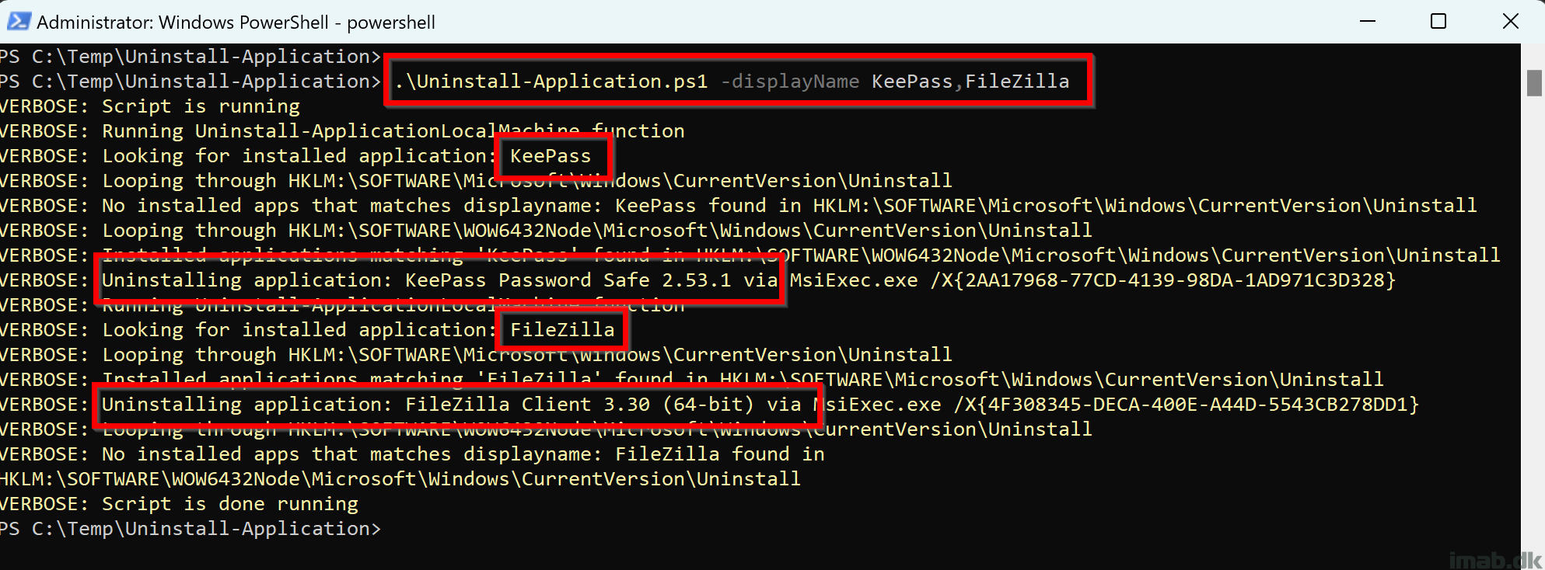Click 'Uninstalling application: FileZilla Client 3.30' line
Screen dimensions: 1545x570
[x=451, y=405]
